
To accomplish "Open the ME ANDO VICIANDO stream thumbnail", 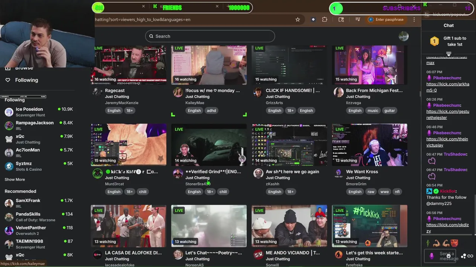I will pos(289,226).
